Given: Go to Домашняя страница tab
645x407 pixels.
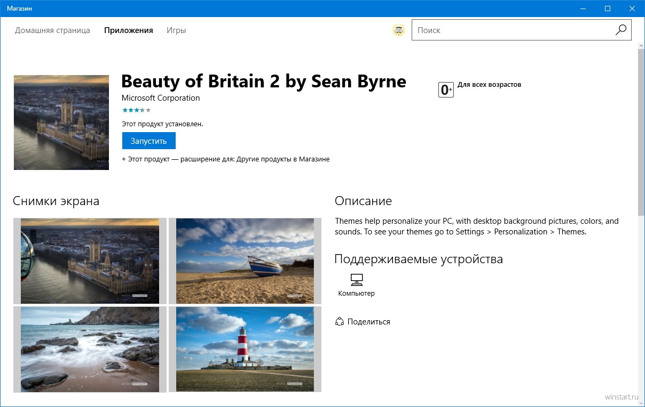Looking at the screenshot, I should [x=52, y=30].
